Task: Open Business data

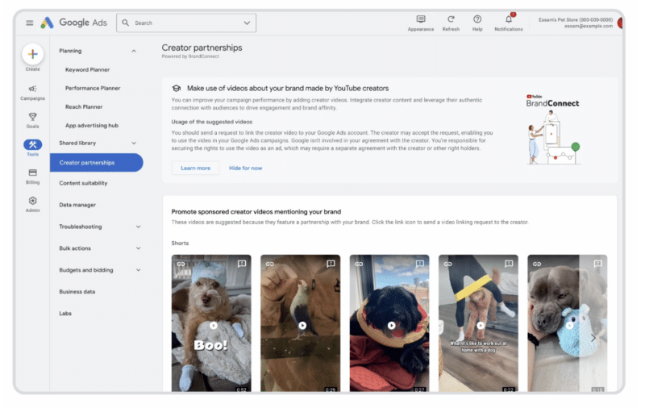Action: (77, 292)
